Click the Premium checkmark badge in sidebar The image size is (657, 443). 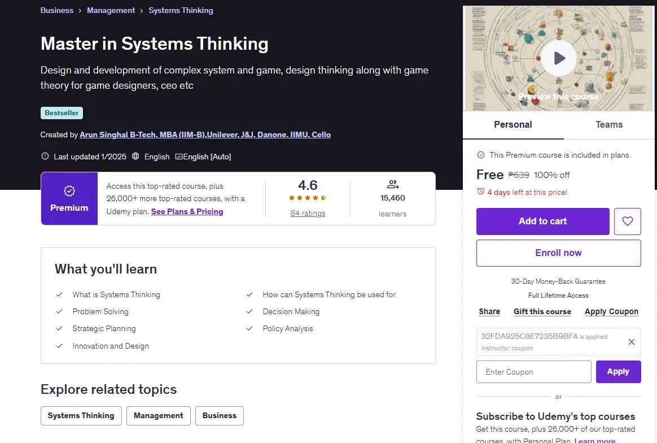(x=481, y=155)
